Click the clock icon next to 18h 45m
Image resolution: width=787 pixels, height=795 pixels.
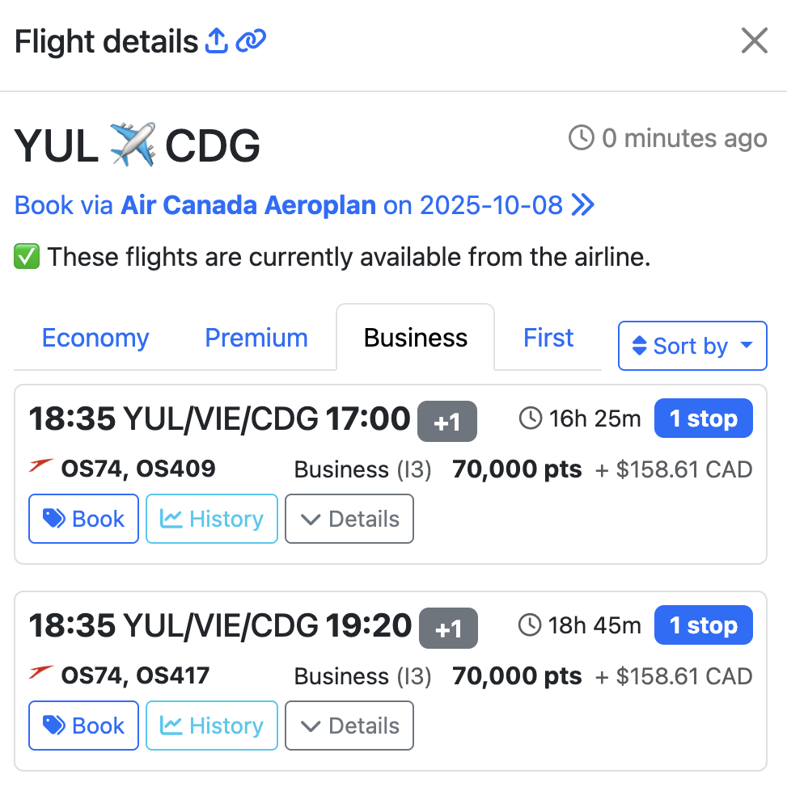[530, 625]
